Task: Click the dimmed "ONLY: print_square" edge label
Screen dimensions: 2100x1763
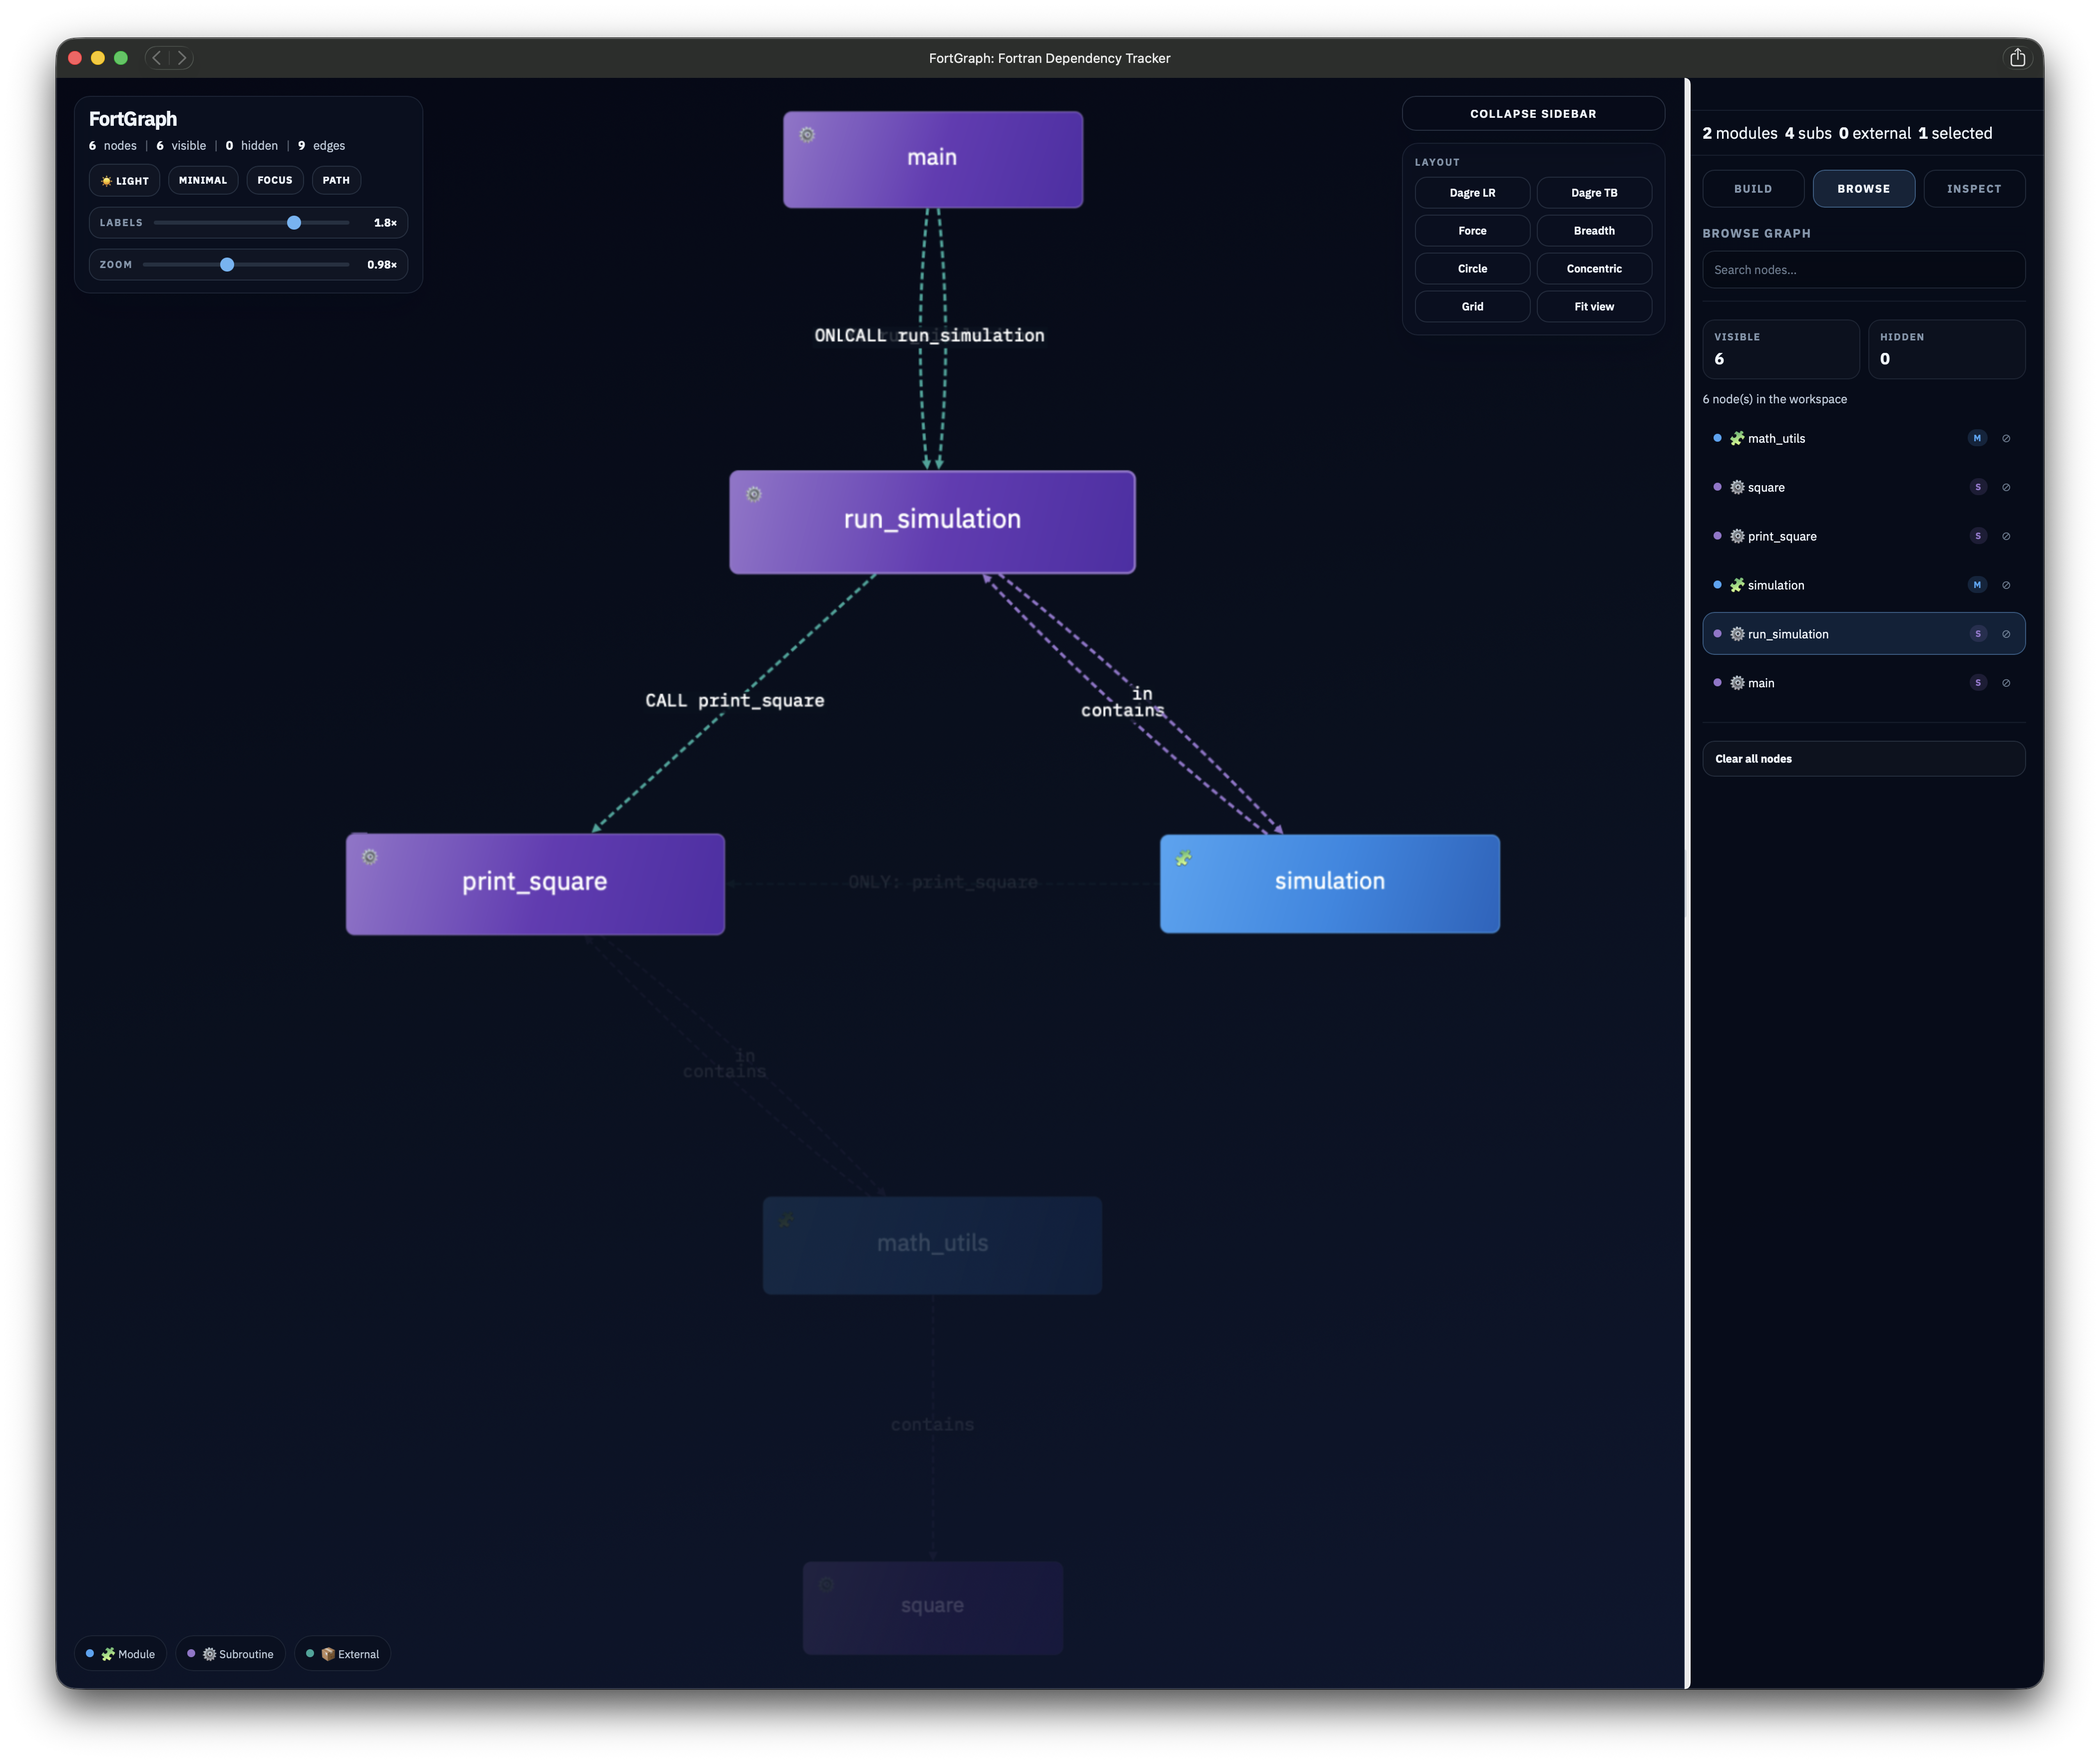Action: click(x=943, y=882)
